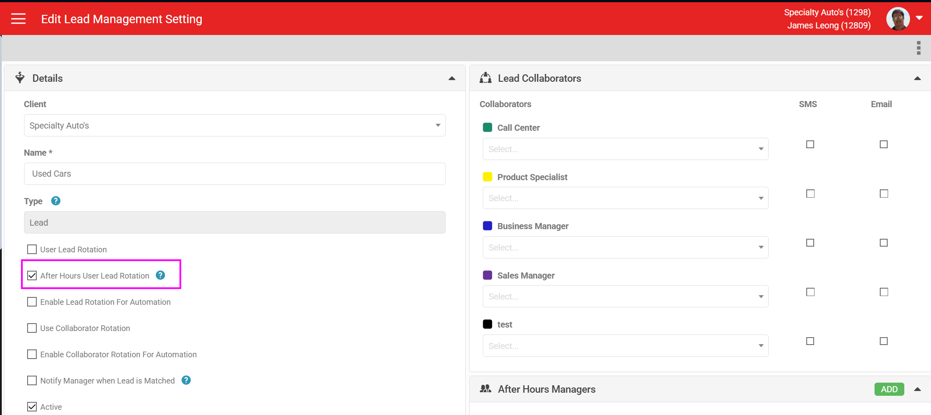Image resolution: width=931 pixels, height=415 pixels.
Task: Click help icon beside Notify Manager when Lead is Matched
Action: (186, 380)
